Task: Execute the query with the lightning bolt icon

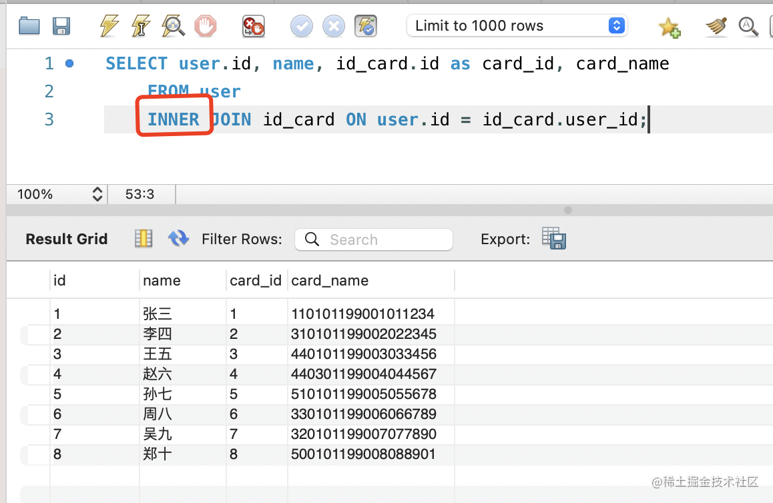Action: (x=109, y=26)
